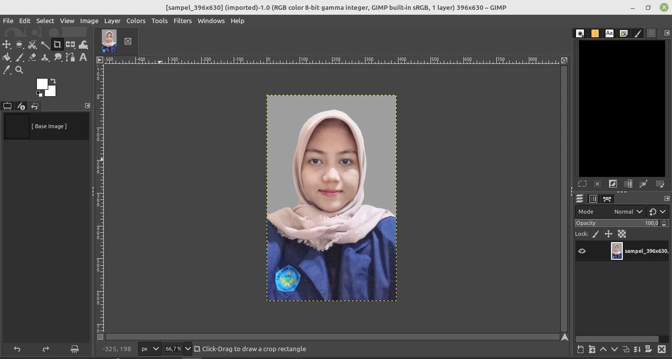Open the px unit dropdown
This screenshot has width=672, height=359.
click(150, 349)
